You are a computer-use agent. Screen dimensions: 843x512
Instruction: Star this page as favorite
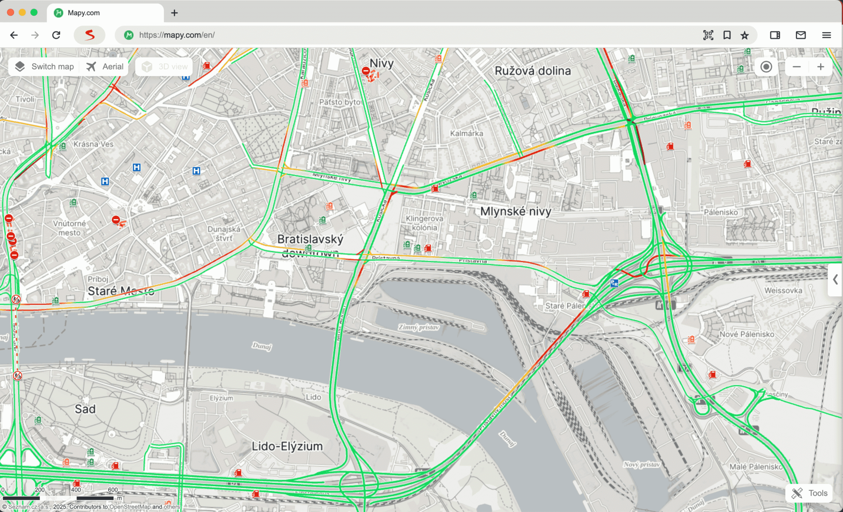coord(745,35)
